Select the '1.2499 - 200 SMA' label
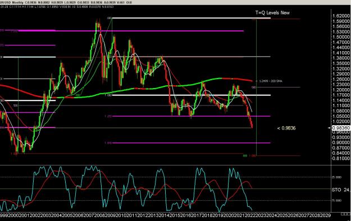Viewport: 351px width, 221px height. 271,81
